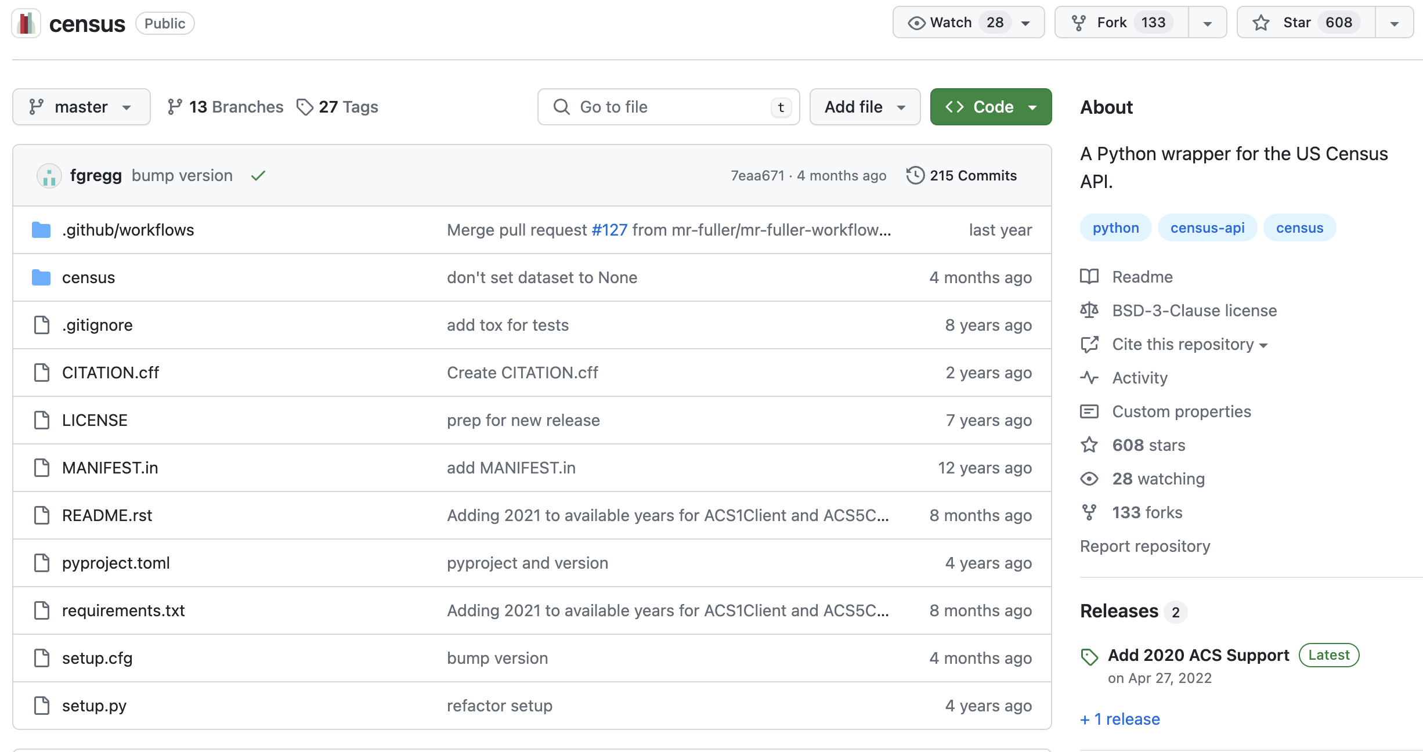Click the .gitignore file icon
1423x752 pixels.
42,325
